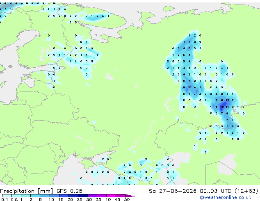Click the '15' legend scale label
The height and width of the screenshot is (201, 260).
pos(61,199)
